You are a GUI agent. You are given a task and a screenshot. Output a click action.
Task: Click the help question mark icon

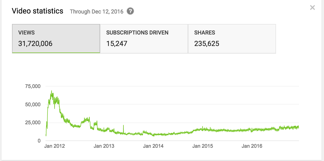(130, 11)
